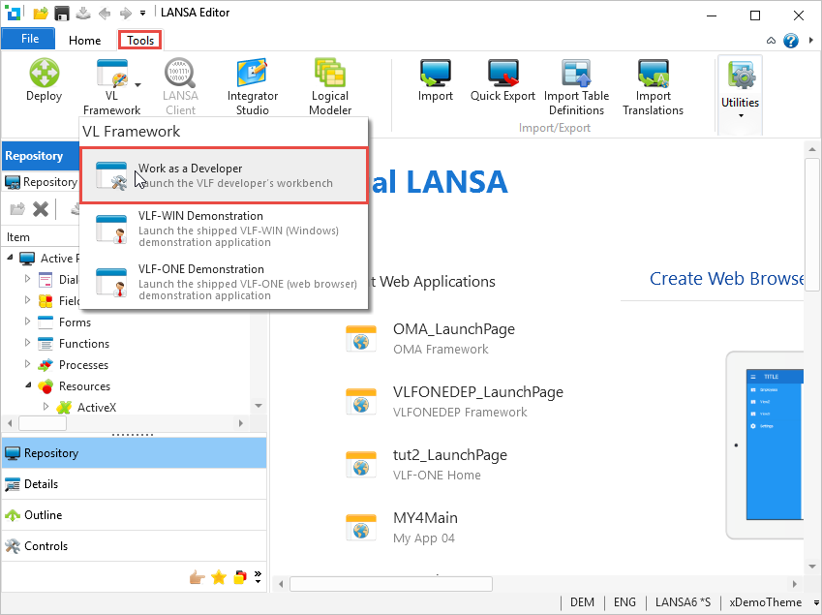Select Work as a Developer menu entry
The width and height of the screenshot is (822, 615).
coord(224,175)
